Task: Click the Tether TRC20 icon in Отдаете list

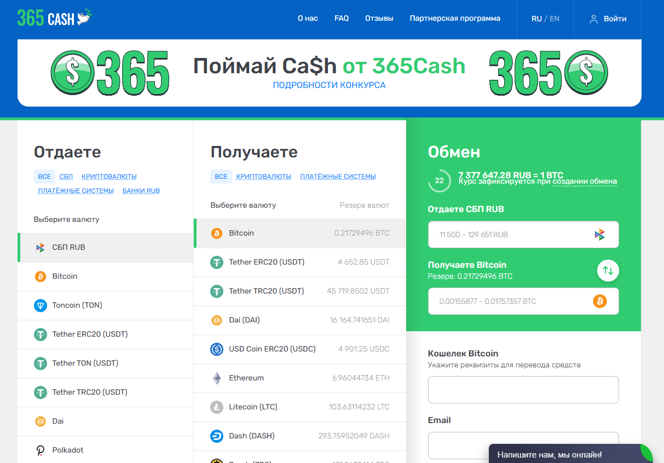Action: click(x=41, y=392)
